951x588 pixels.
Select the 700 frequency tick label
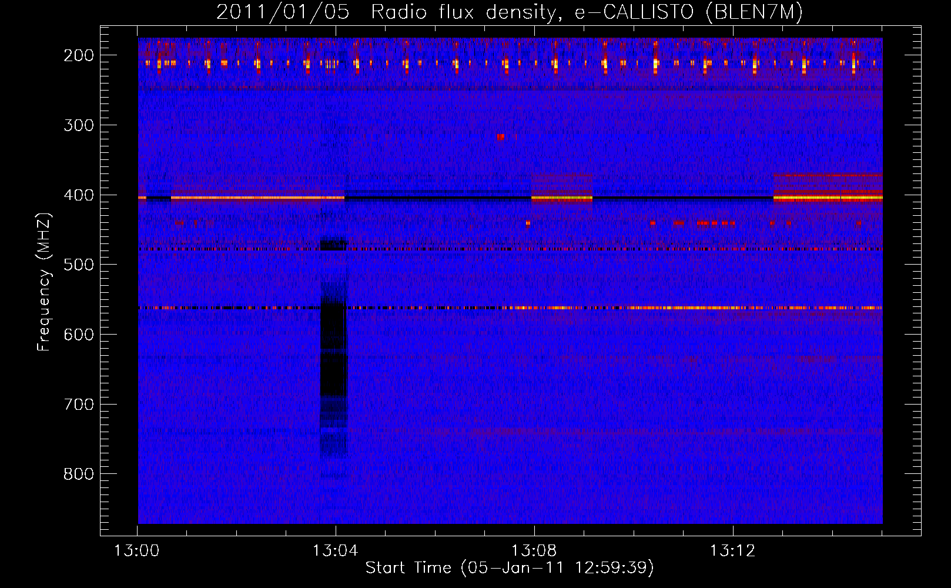click(x=79, y=405)
